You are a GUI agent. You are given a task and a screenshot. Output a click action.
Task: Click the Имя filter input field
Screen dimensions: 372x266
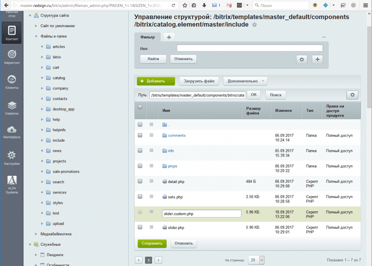(x=250, y=47)
